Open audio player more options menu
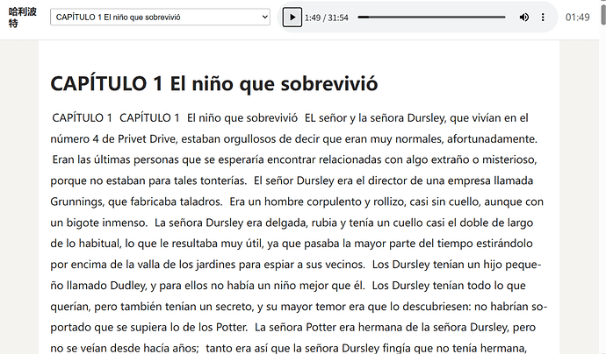 [x=543, y=18]
